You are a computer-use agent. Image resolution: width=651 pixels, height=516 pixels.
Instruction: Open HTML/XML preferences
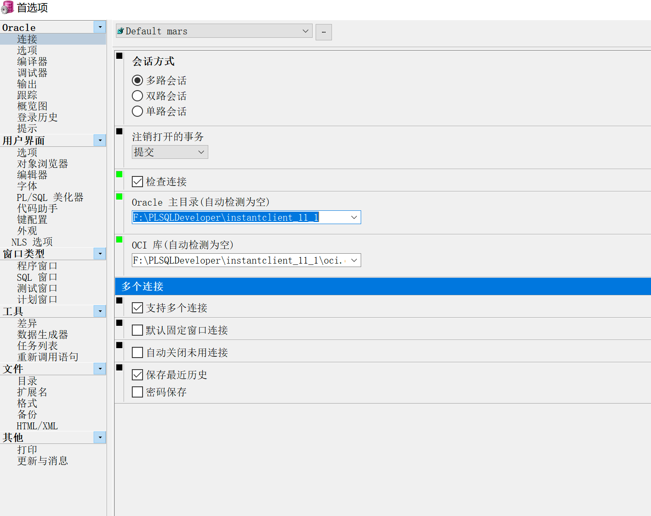[37, 425]
